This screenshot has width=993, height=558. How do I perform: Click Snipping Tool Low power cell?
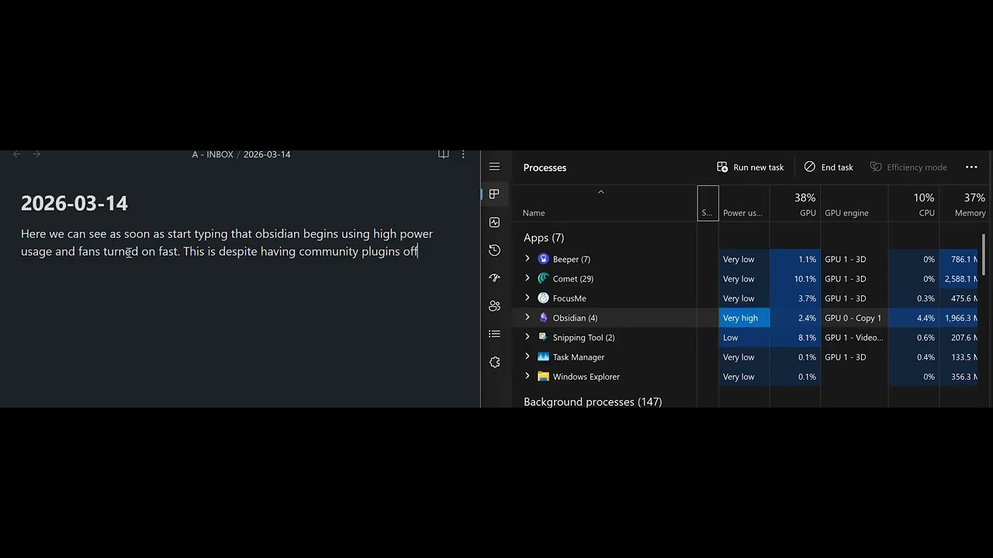pos(744,337)
